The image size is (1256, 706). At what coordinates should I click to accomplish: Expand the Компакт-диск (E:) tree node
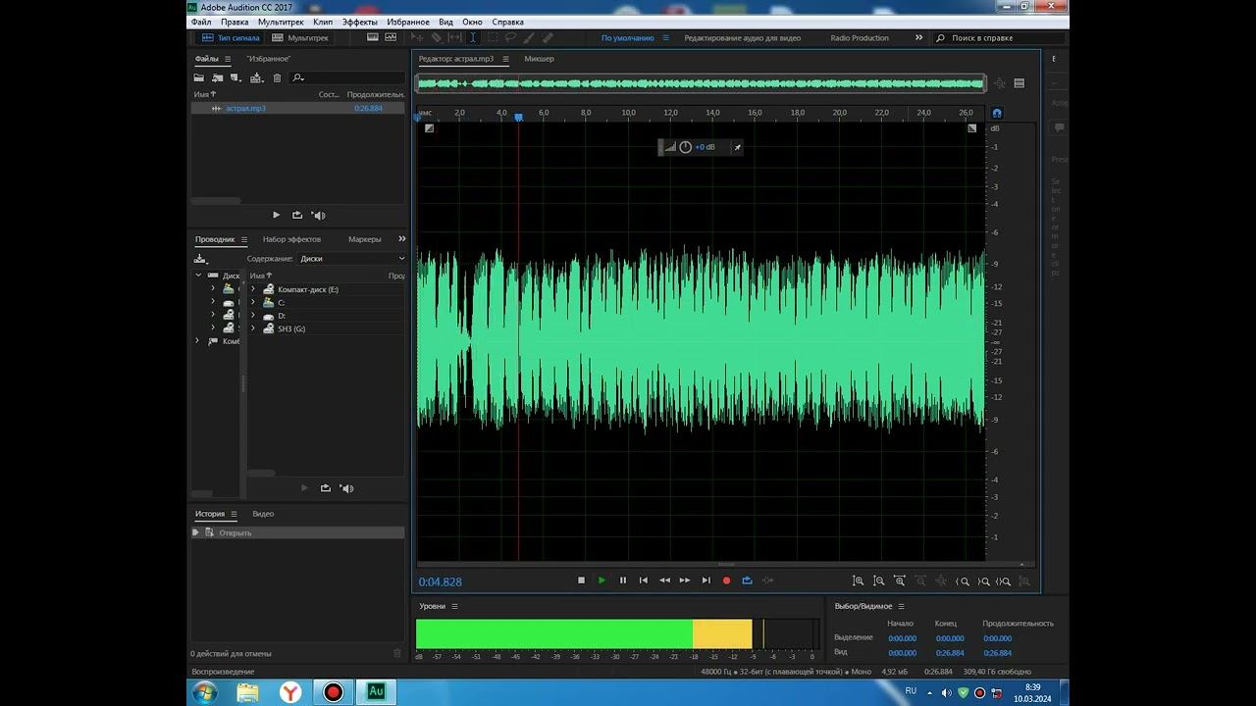[x=253, y=290]
